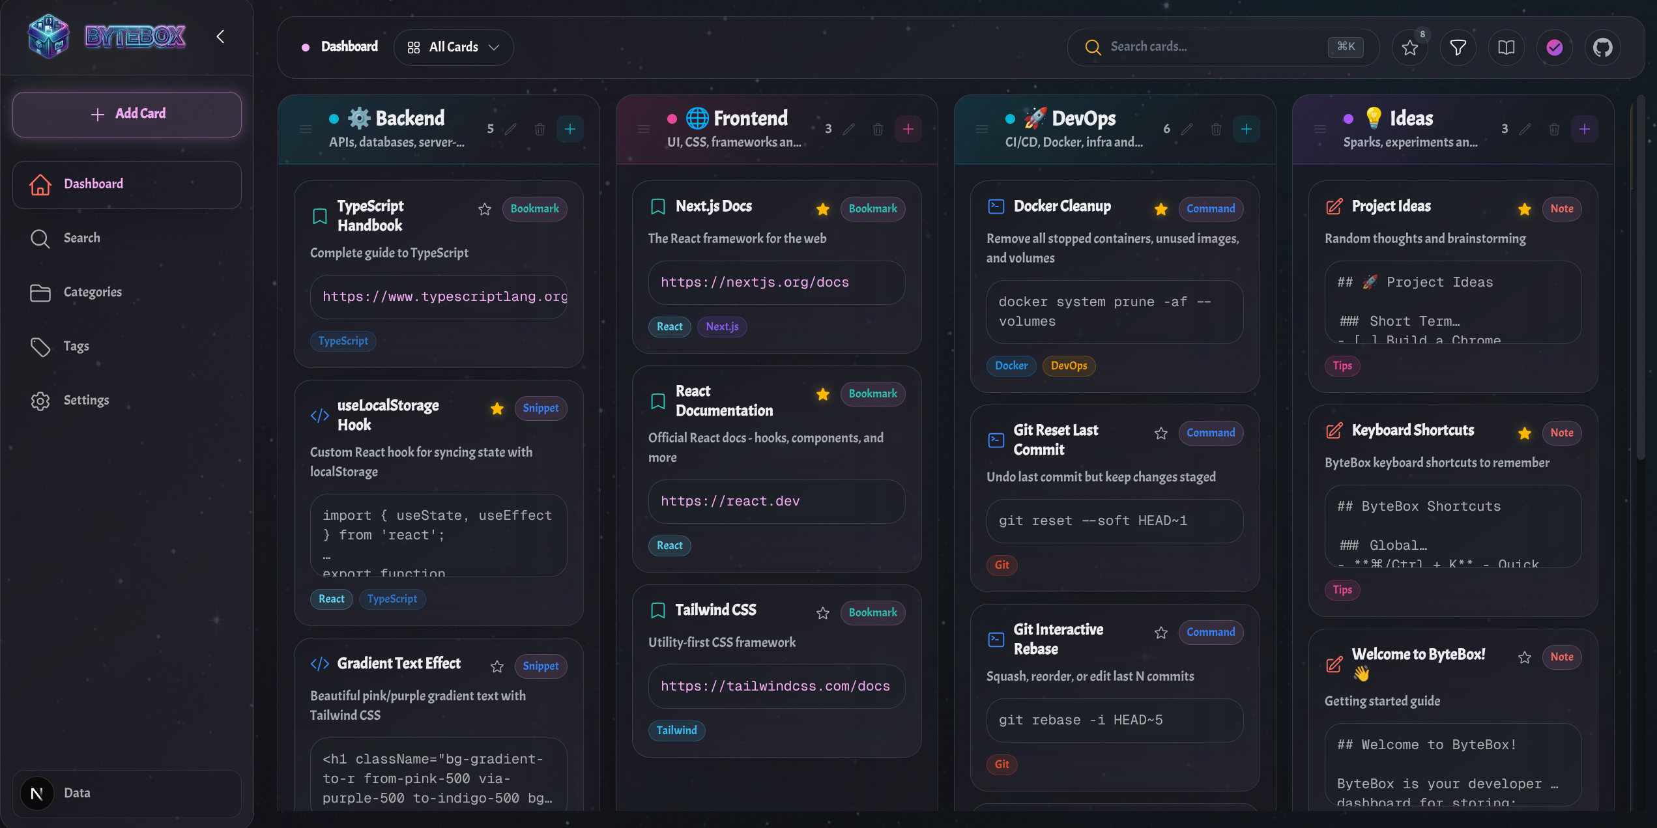Open the favorites star with badge 8
Image resolution: width=1657 pixels, height=828 pixels.
click(x=1410, y=47)
